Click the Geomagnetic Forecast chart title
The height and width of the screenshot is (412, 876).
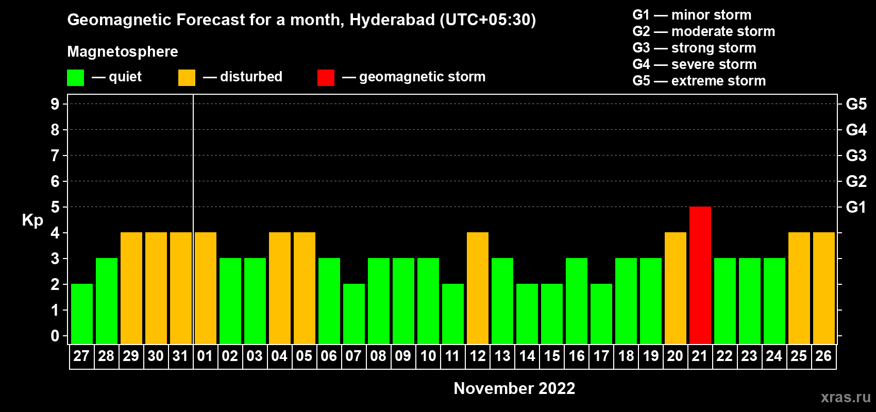click(301, 20)
